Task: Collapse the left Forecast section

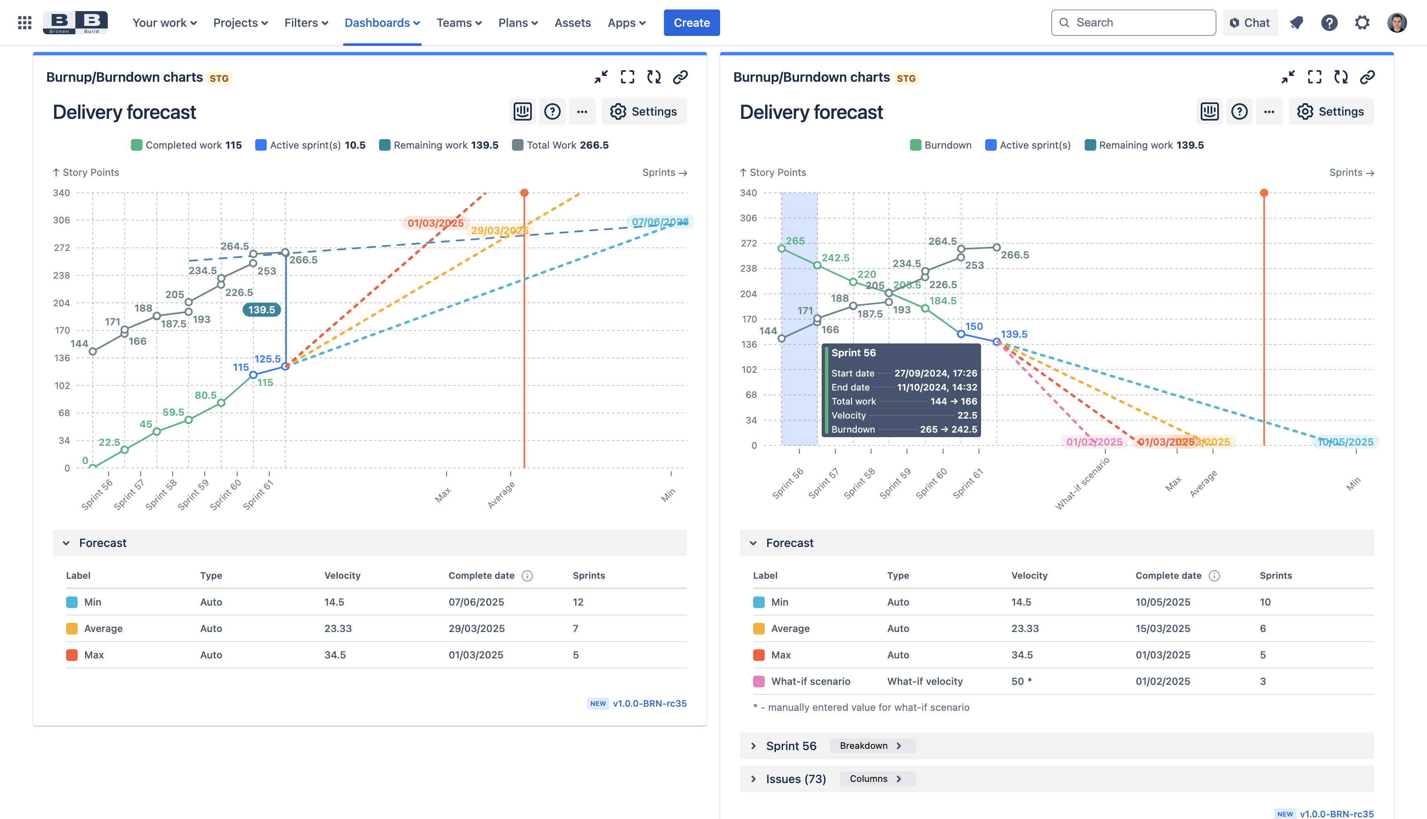Action: tap(66, 543)
